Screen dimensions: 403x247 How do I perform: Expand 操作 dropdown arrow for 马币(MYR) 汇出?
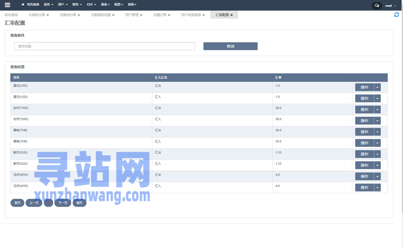[377, 176]
